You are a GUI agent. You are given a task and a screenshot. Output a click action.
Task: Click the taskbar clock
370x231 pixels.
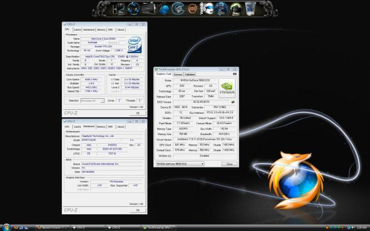[x=362, y=228]
